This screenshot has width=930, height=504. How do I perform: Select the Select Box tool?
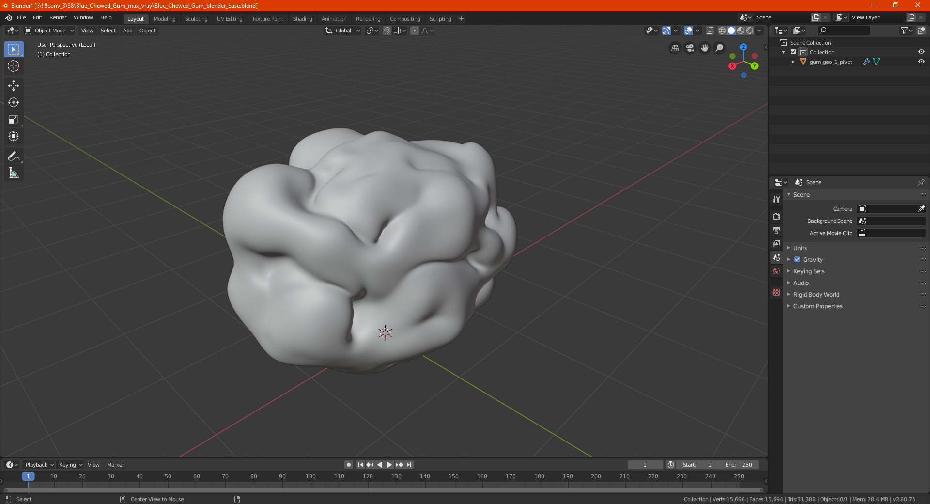coord(14,49)
